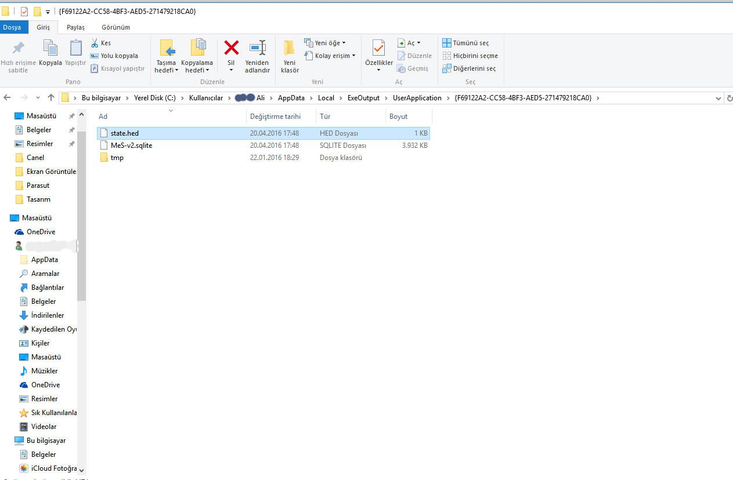Open the arrow under Sil

(x=231, y=70)
